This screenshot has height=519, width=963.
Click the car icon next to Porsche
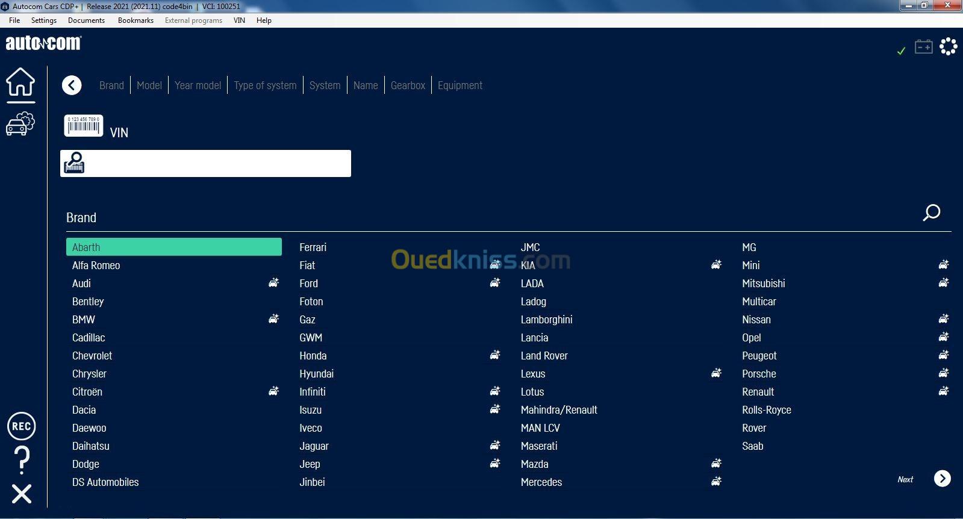pyautogui.click(x=944, y=373)
